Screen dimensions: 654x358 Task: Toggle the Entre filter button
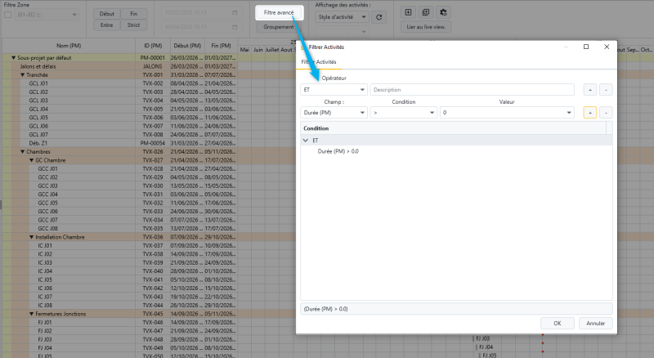click(x=107, y=25)
